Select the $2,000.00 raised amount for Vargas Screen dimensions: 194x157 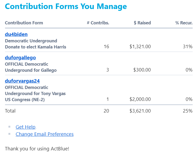(x=140, y=99)
